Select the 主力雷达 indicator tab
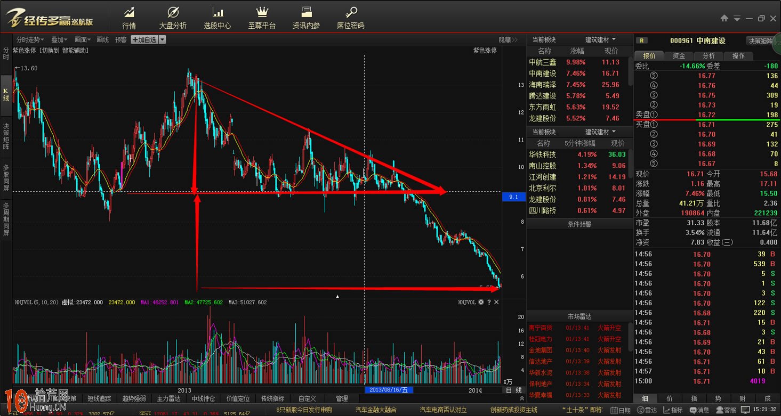 (168, 398)
